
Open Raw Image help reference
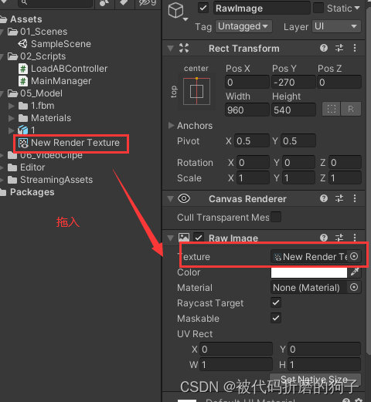[324, 238]
